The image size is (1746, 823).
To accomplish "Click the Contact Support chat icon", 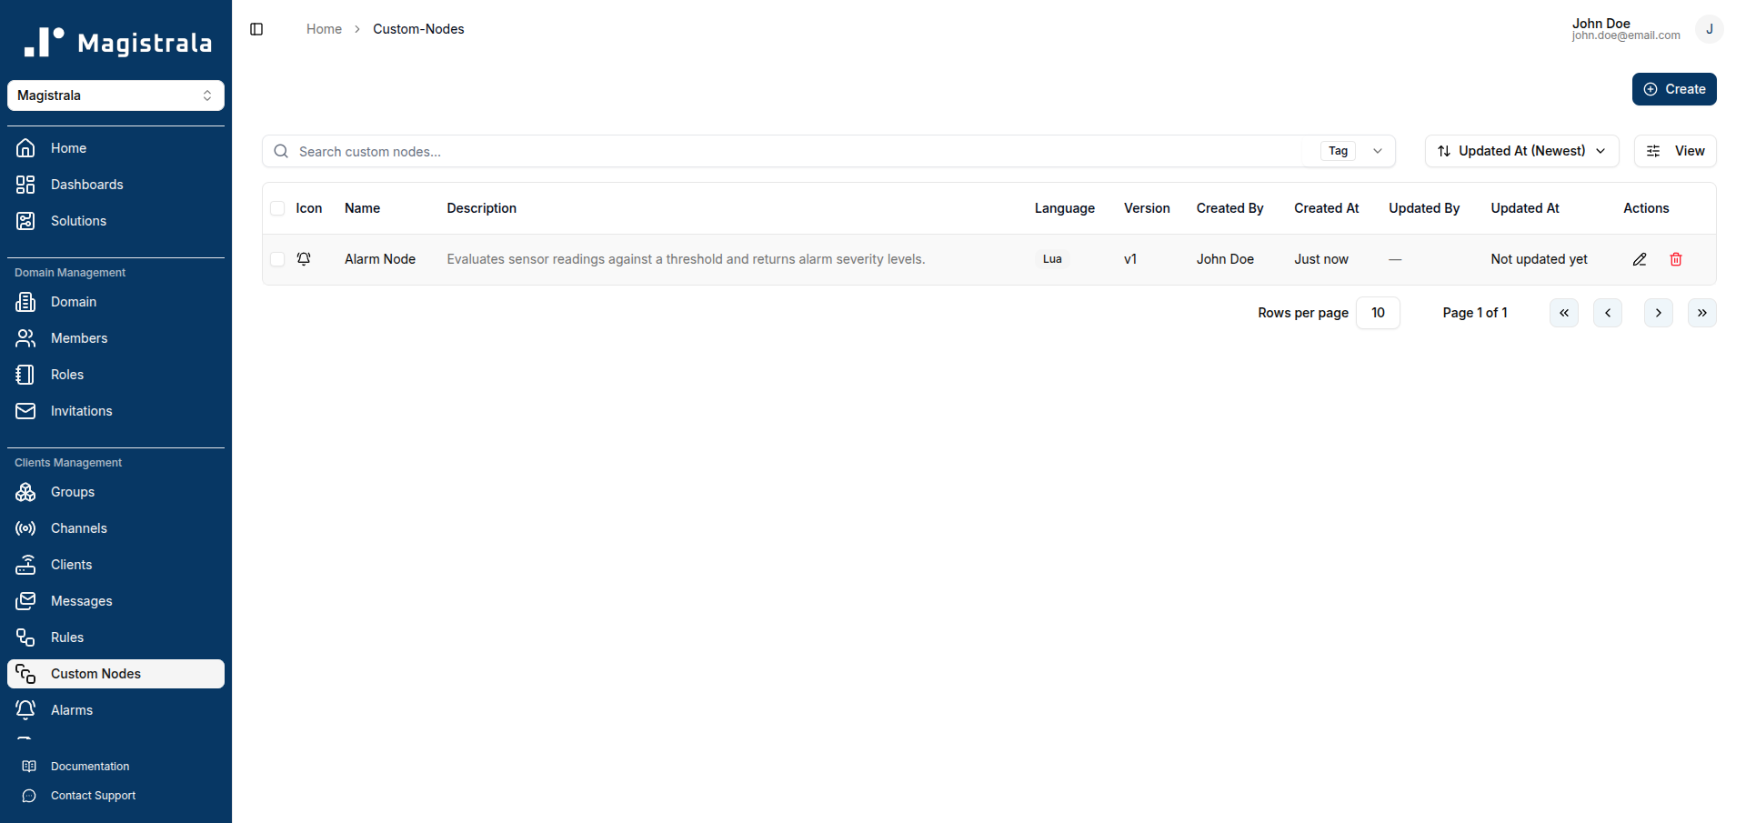I will 29,796.
